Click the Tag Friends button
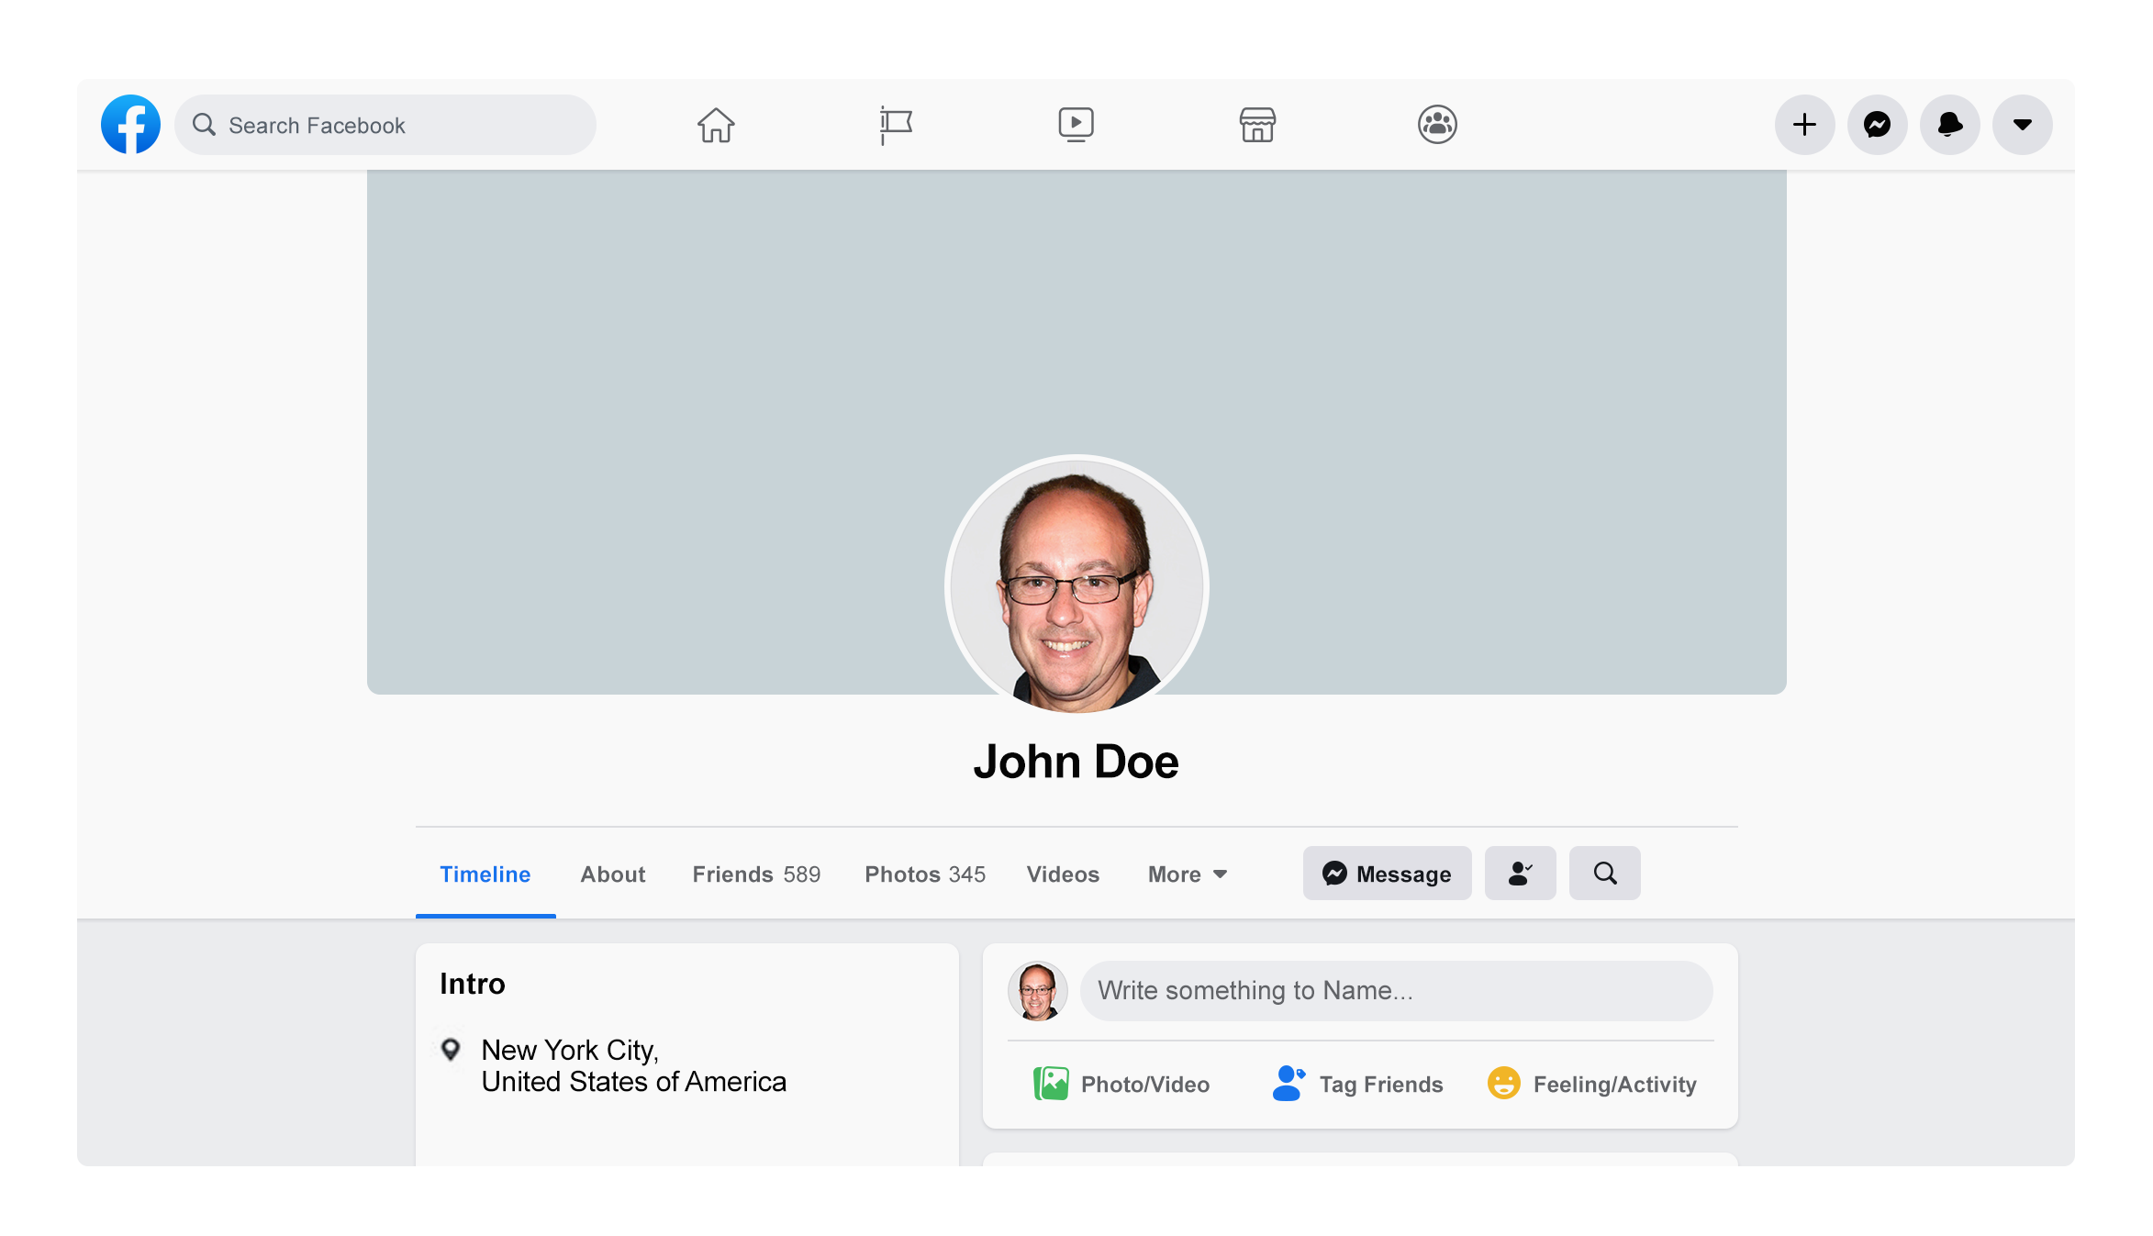 pos(1357,1085)
